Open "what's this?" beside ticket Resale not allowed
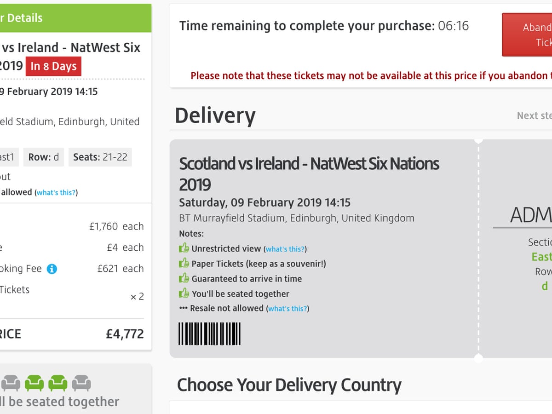 click(x=287, y=309)
